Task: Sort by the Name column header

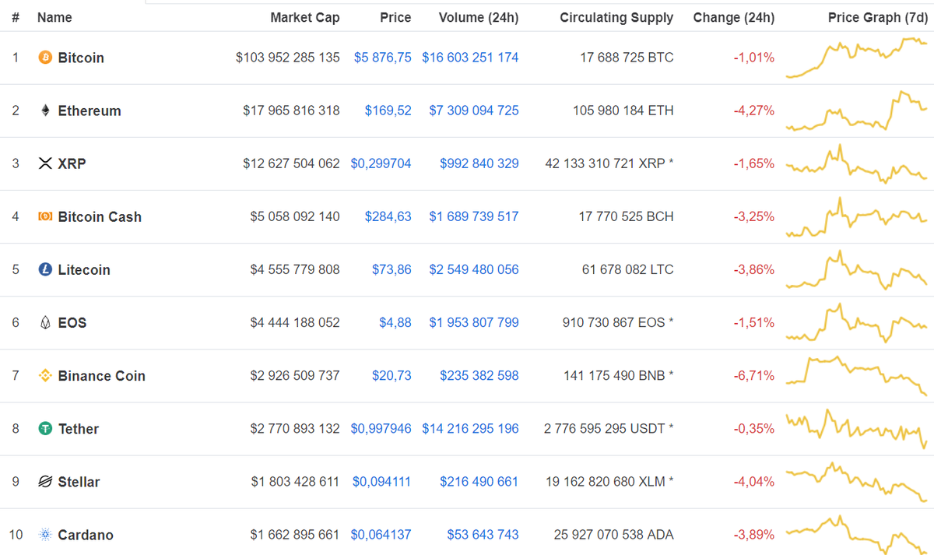Action: point(54,17)
